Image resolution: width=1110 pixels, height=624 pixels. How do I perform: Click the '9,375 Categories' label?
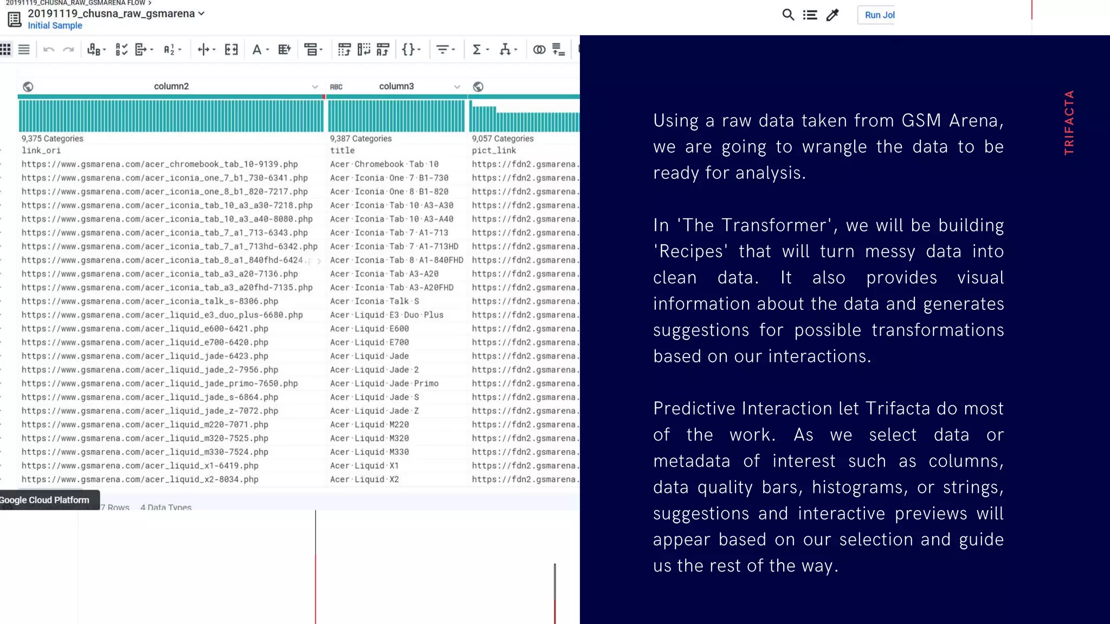tap(52, 139)
